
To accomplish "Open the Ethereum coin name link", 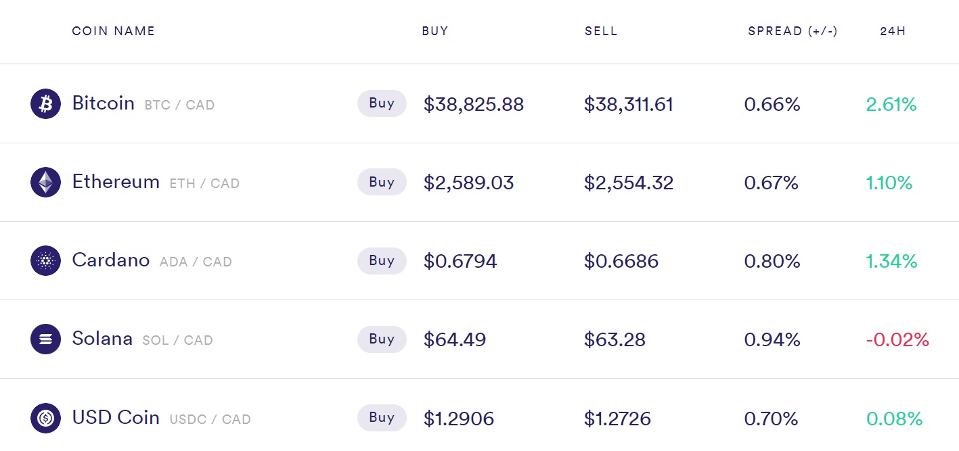I will point(116,182).
